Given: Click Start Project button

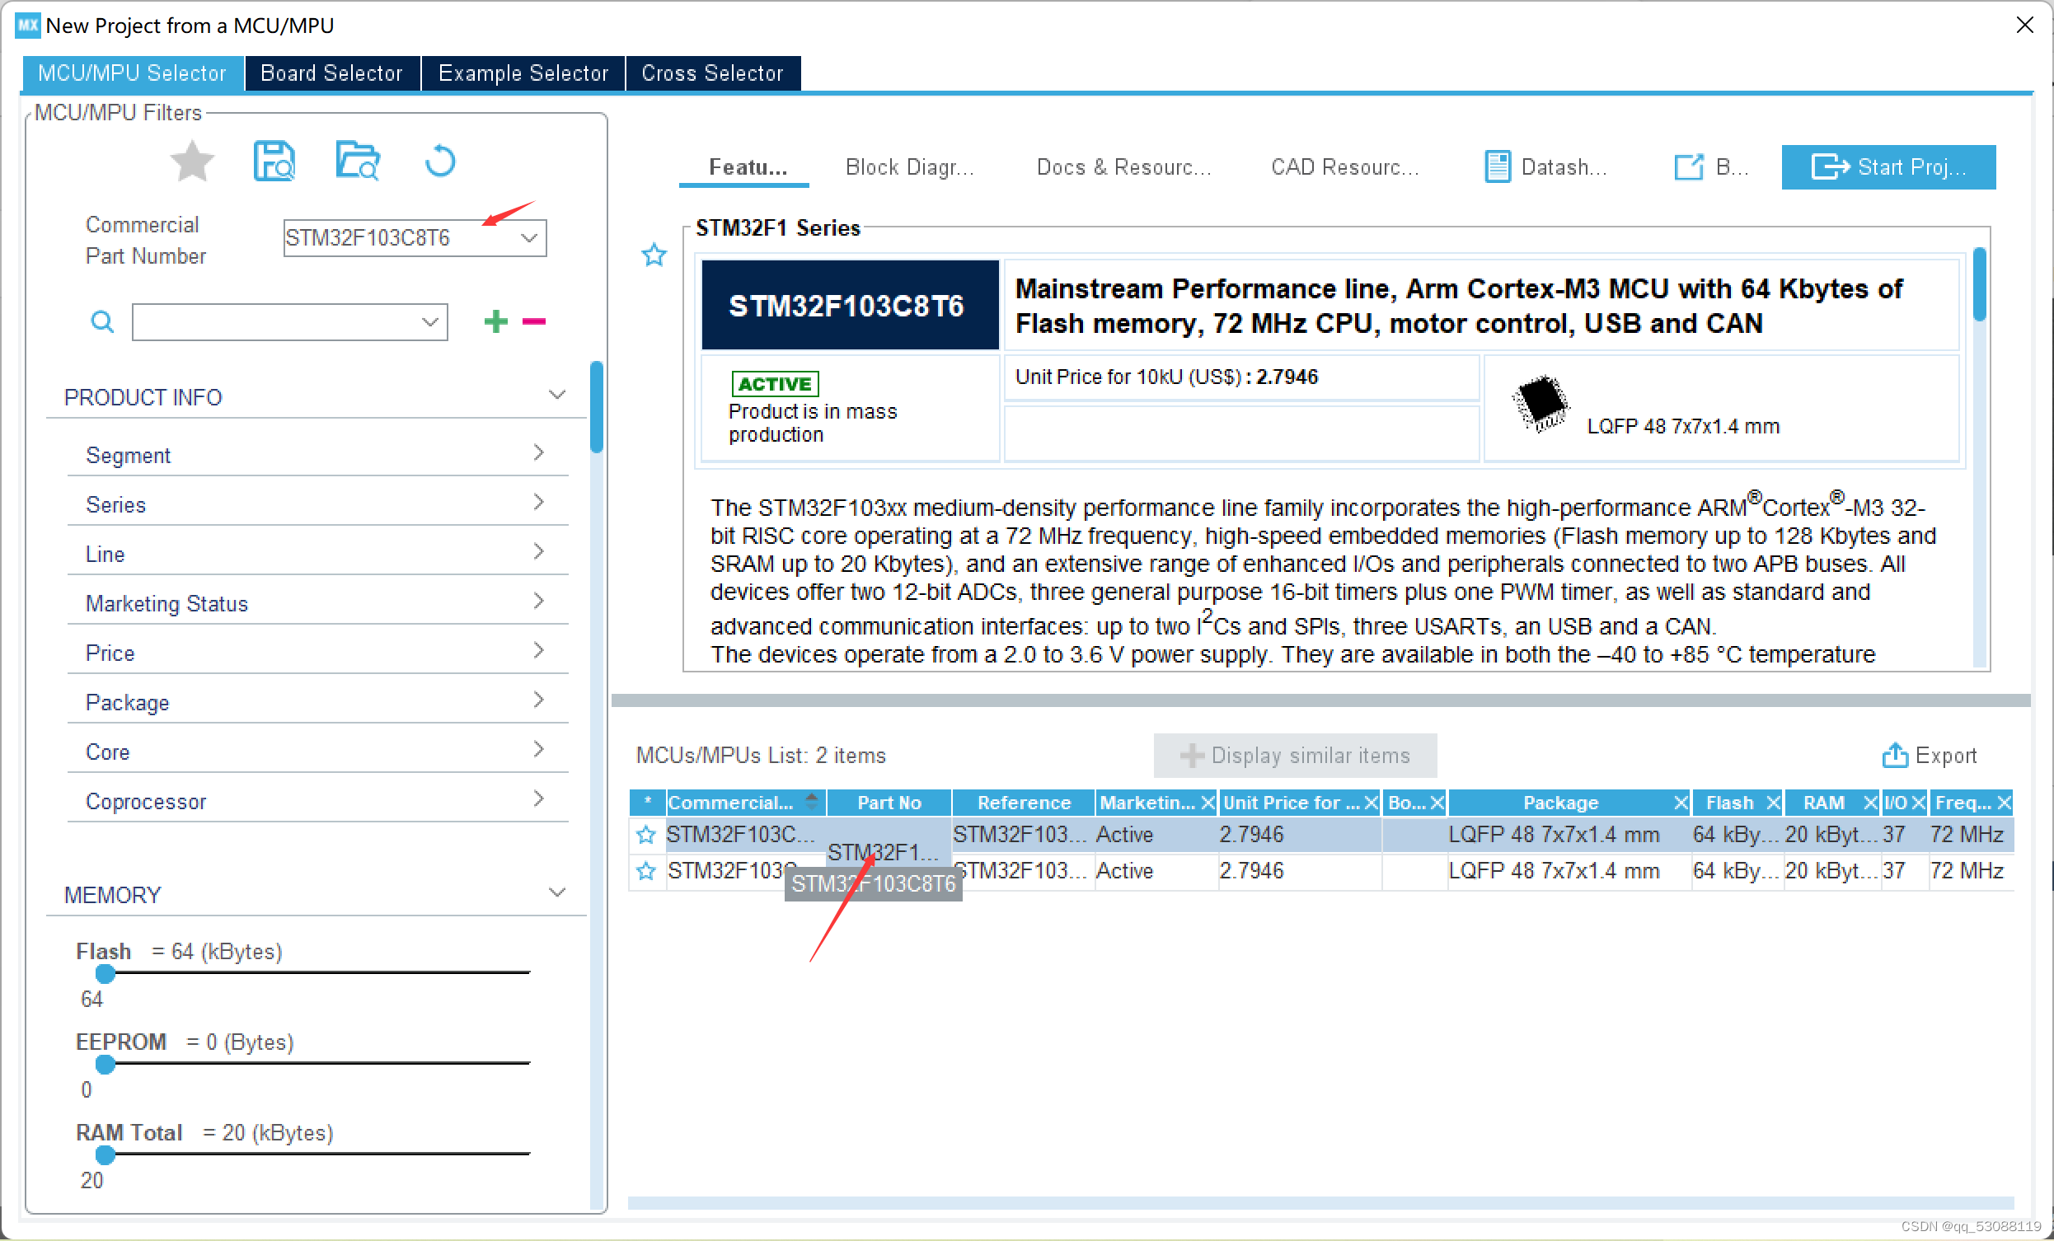Looking at the screenshot, I should click(1888, 166).
